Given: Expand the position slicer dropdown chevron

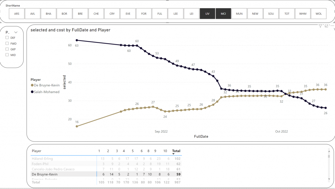Looking at the screenshot, I should pyautogui.click(x=16, y=32).
